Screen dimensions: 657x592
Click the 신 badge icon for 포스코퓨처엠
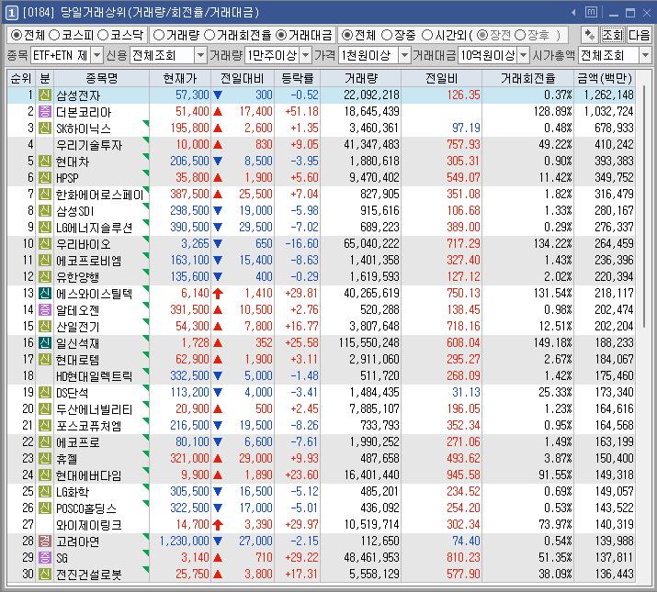point(45,425)
